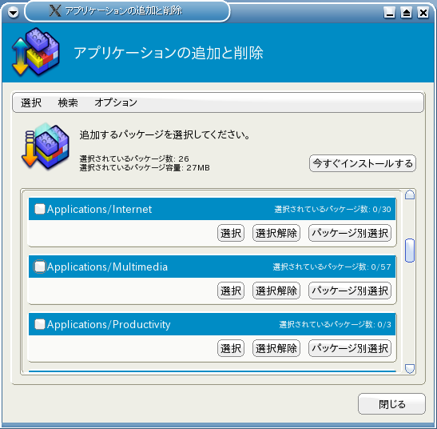
Task: Open the 検索 menu
Action: pos(68,102)
